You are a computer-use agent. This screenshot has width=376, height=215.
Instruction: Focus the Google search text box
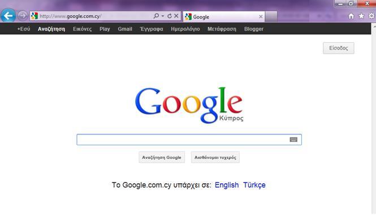coord(189,140)
